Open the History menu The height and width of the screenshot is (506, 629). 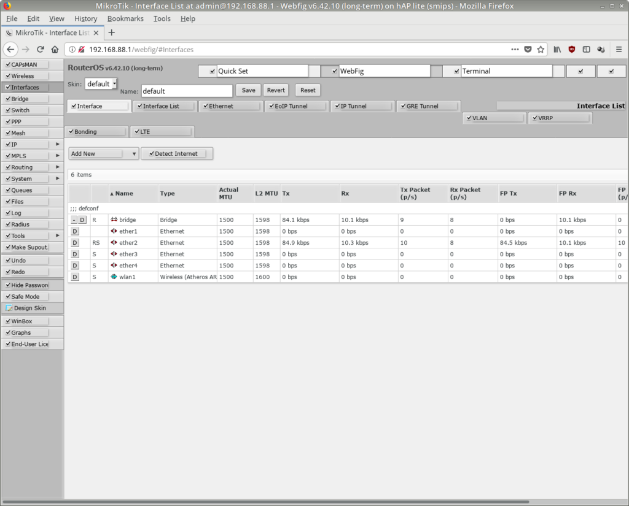86,18
